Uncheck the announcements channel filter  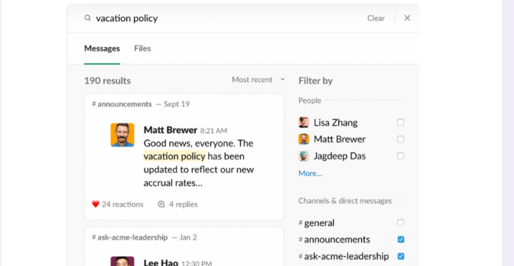400,239
